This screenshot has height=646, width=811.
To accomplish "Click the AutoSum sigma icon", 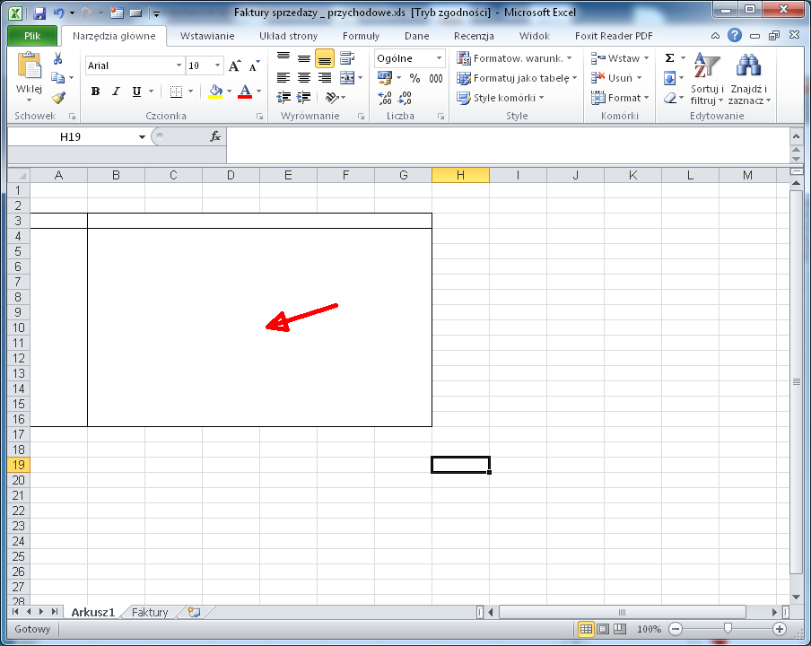I will pos(669,58).
